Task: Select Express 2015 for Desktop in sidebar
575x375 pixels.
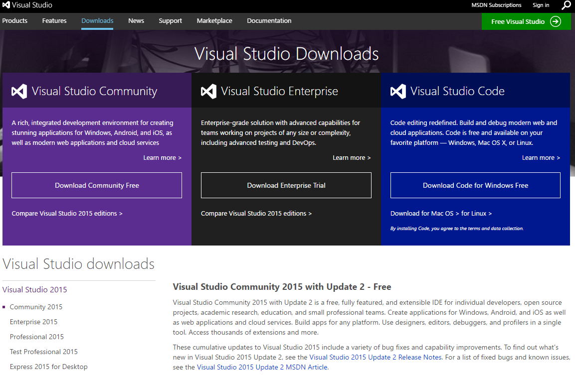Action: click(48, 367)
